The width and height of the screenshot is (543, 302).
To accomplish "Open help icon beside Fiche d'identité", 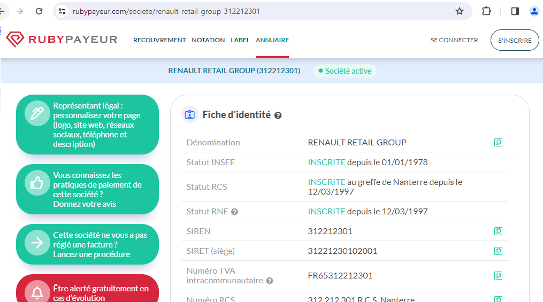I will click(278, 115).
